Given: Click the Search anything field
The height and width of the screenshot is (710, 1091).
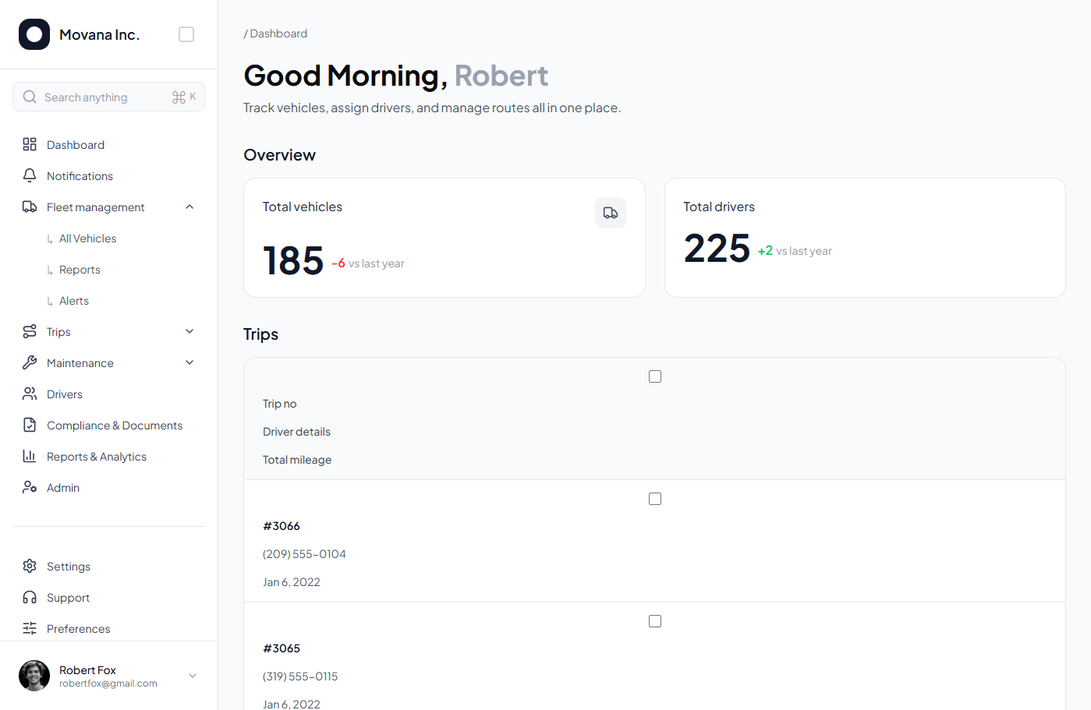Looking at the screenshot, I should tap(101, 97).
